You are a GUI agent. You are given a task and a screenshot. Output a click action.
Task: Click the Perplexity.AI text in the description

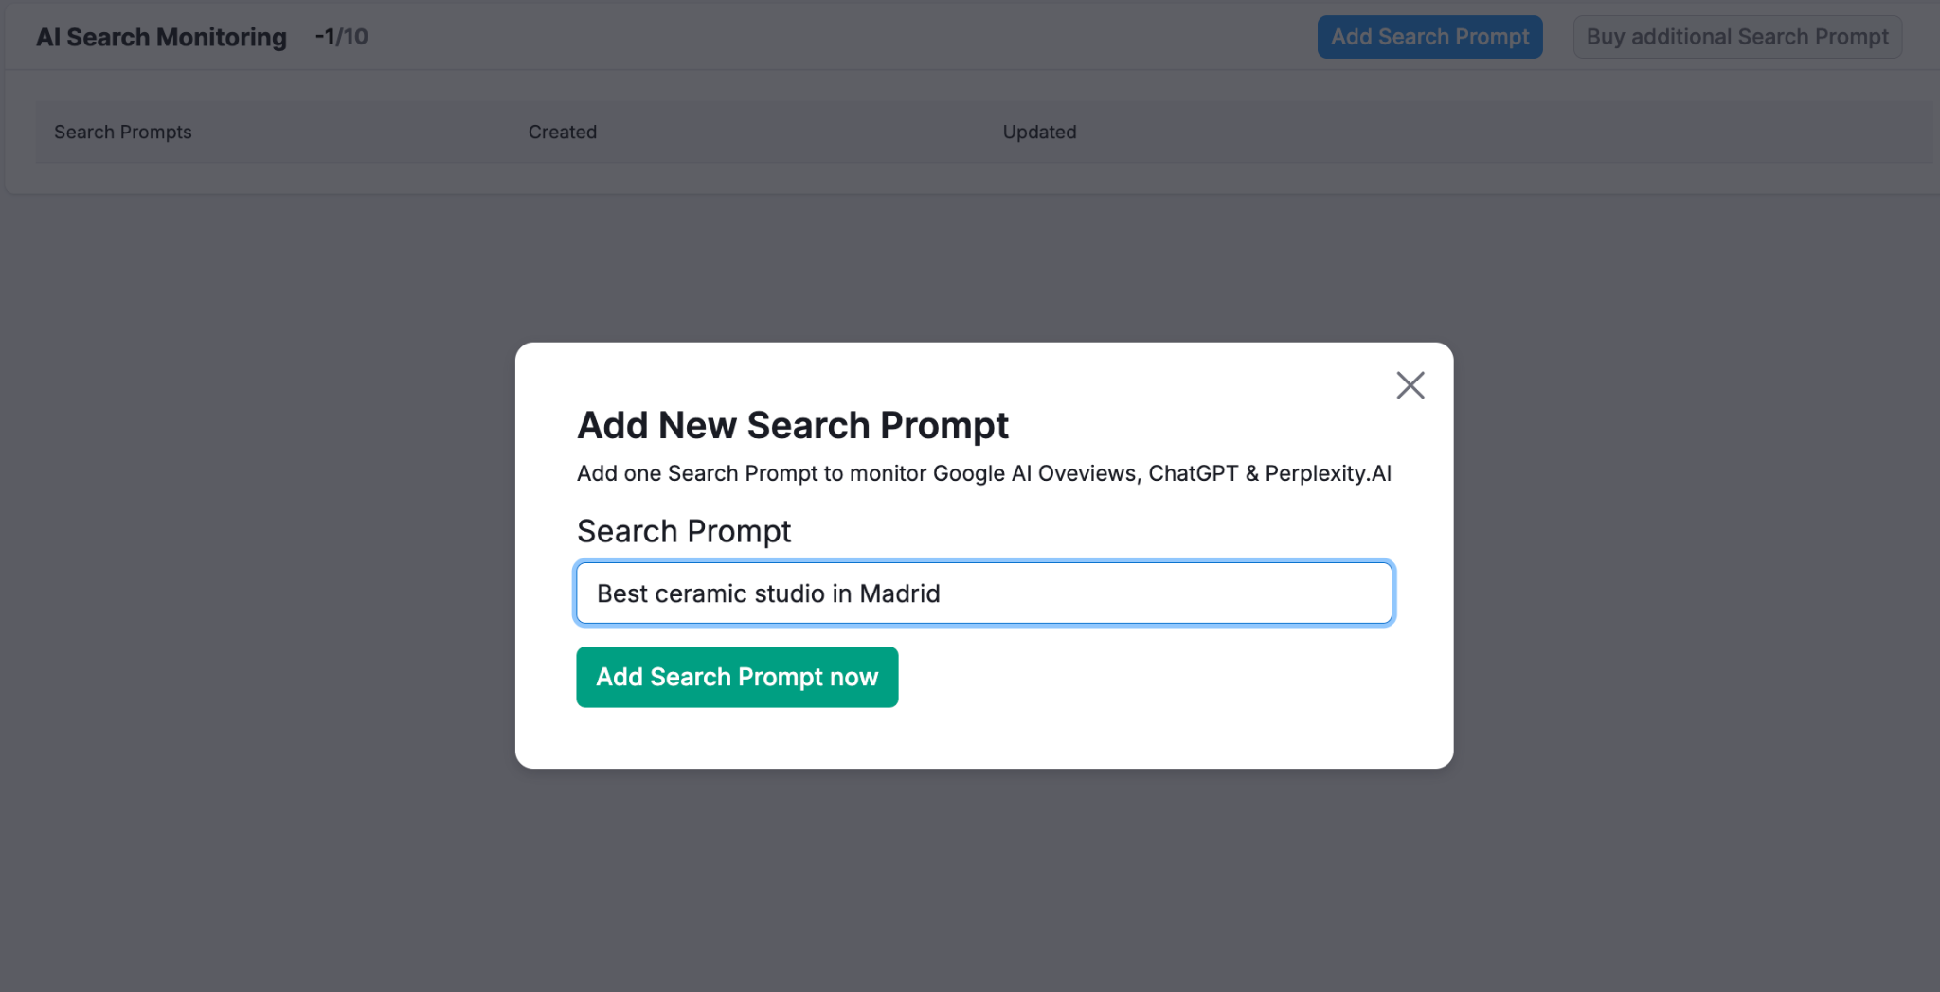click(x=1328, y=473)
